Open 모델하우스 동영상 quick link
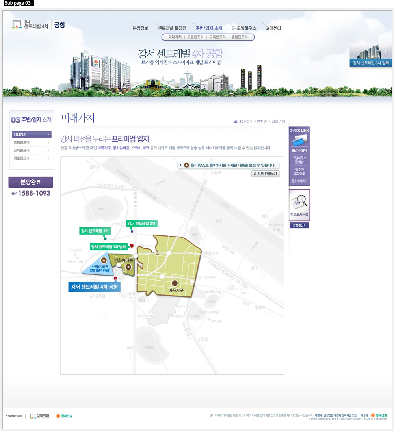Viewport: 394px width, 434px height. coord(299,160)
